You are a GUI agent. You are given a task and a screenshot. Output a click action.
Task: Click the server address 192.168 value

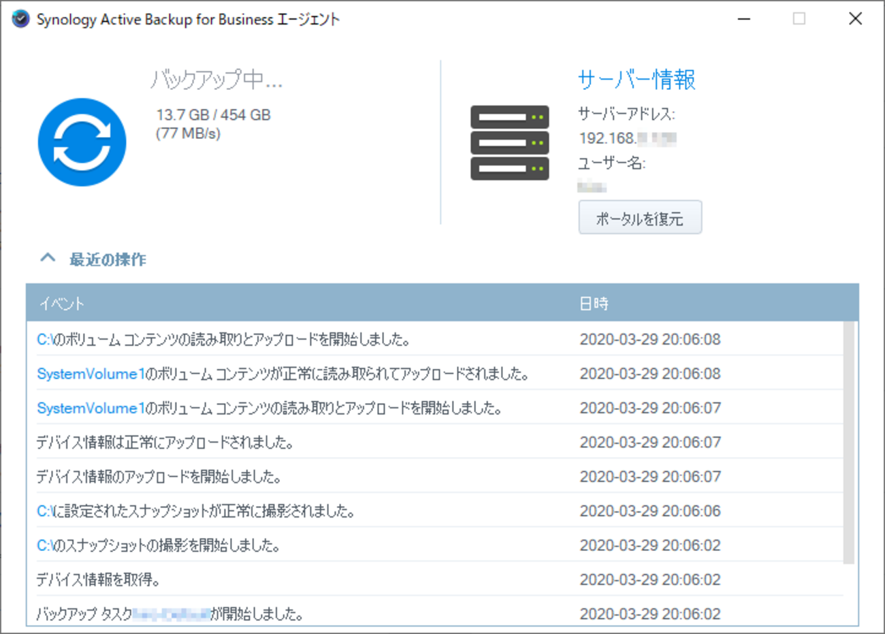pyautogui.click(x=628, y=138)
